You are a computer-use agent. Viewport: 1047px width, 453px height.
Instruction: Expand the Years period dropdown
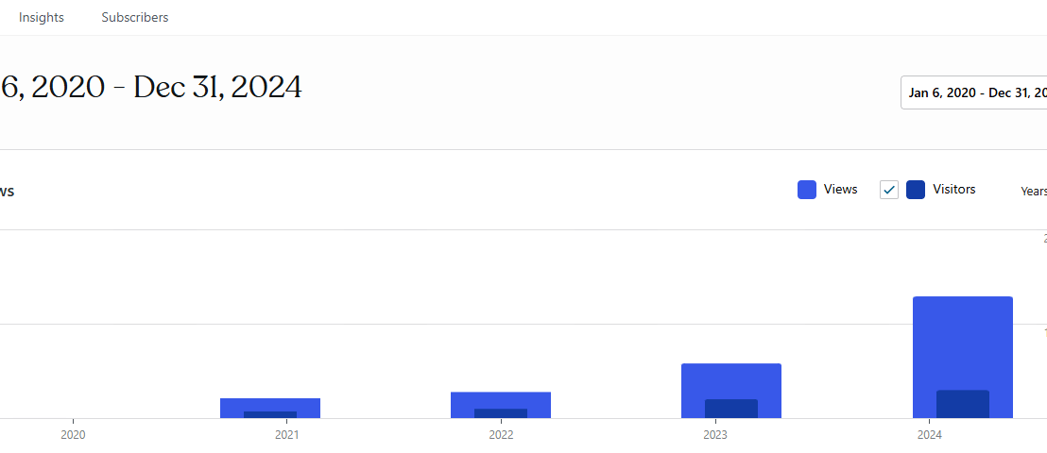[x=1034, y=191]
